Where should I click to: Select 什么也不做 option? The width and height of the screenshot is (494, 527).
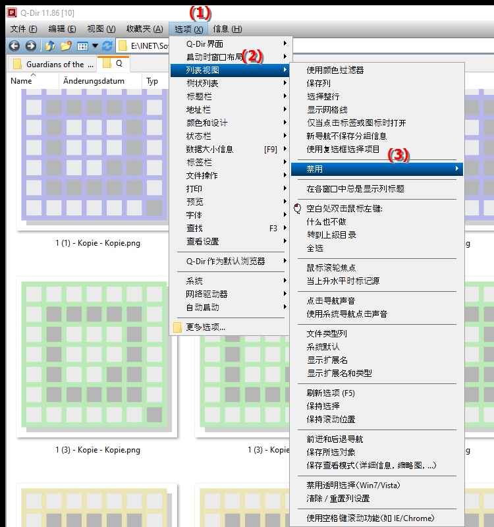(377, 222)
